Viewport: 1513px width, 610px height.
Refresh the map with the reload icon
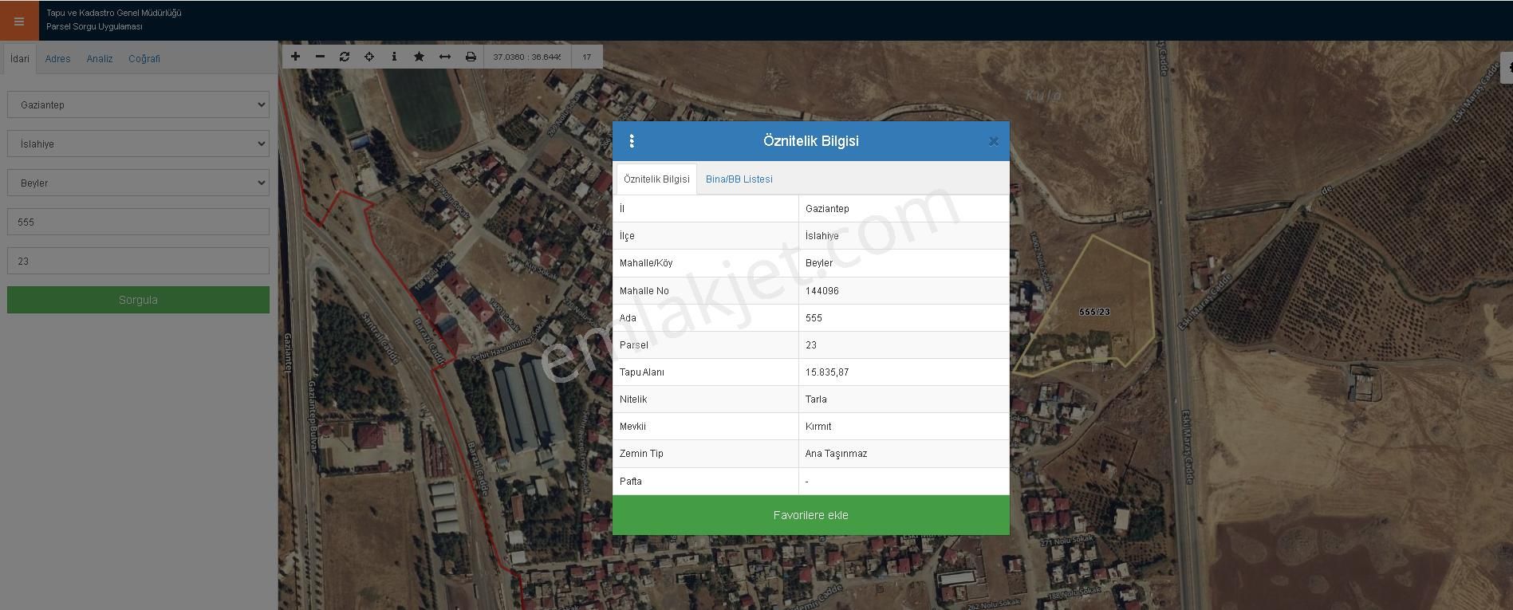345,57
